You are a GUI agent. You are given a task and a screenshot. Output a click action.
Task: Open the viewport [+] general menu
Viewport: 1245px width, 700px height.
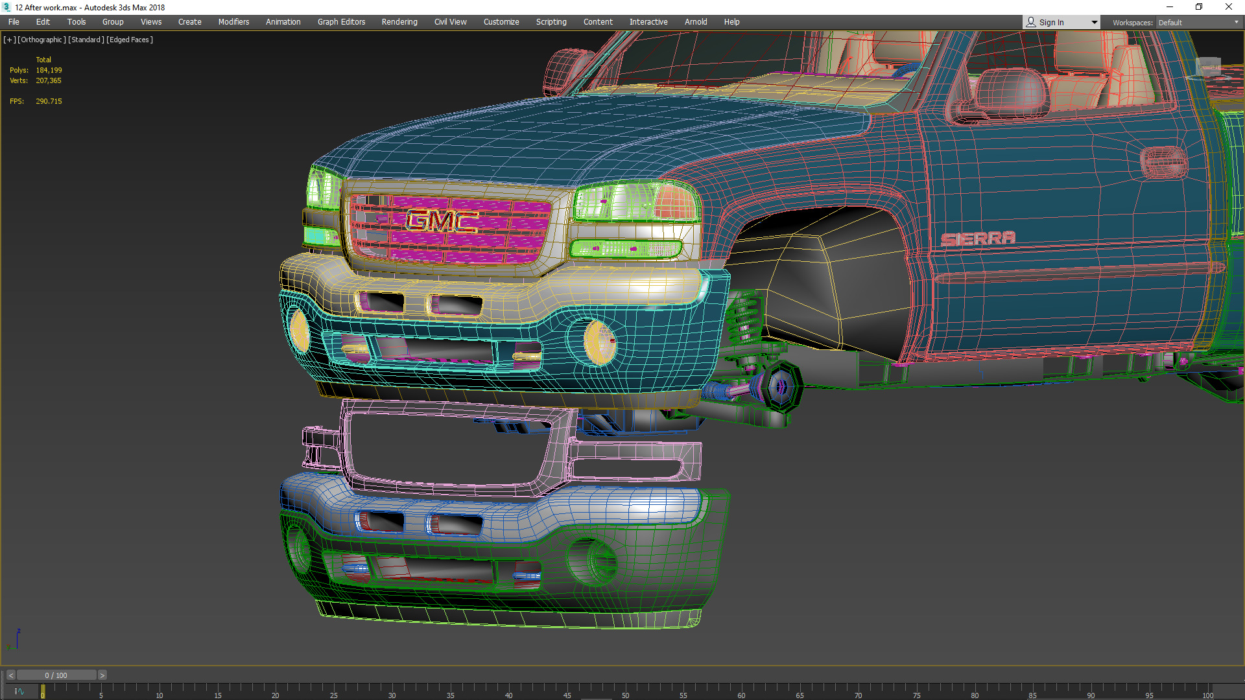pos(9,40)
